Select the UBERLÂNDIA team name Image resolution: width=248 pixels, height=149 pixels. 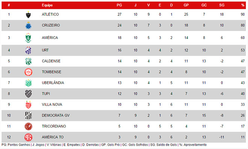point(53,83)
